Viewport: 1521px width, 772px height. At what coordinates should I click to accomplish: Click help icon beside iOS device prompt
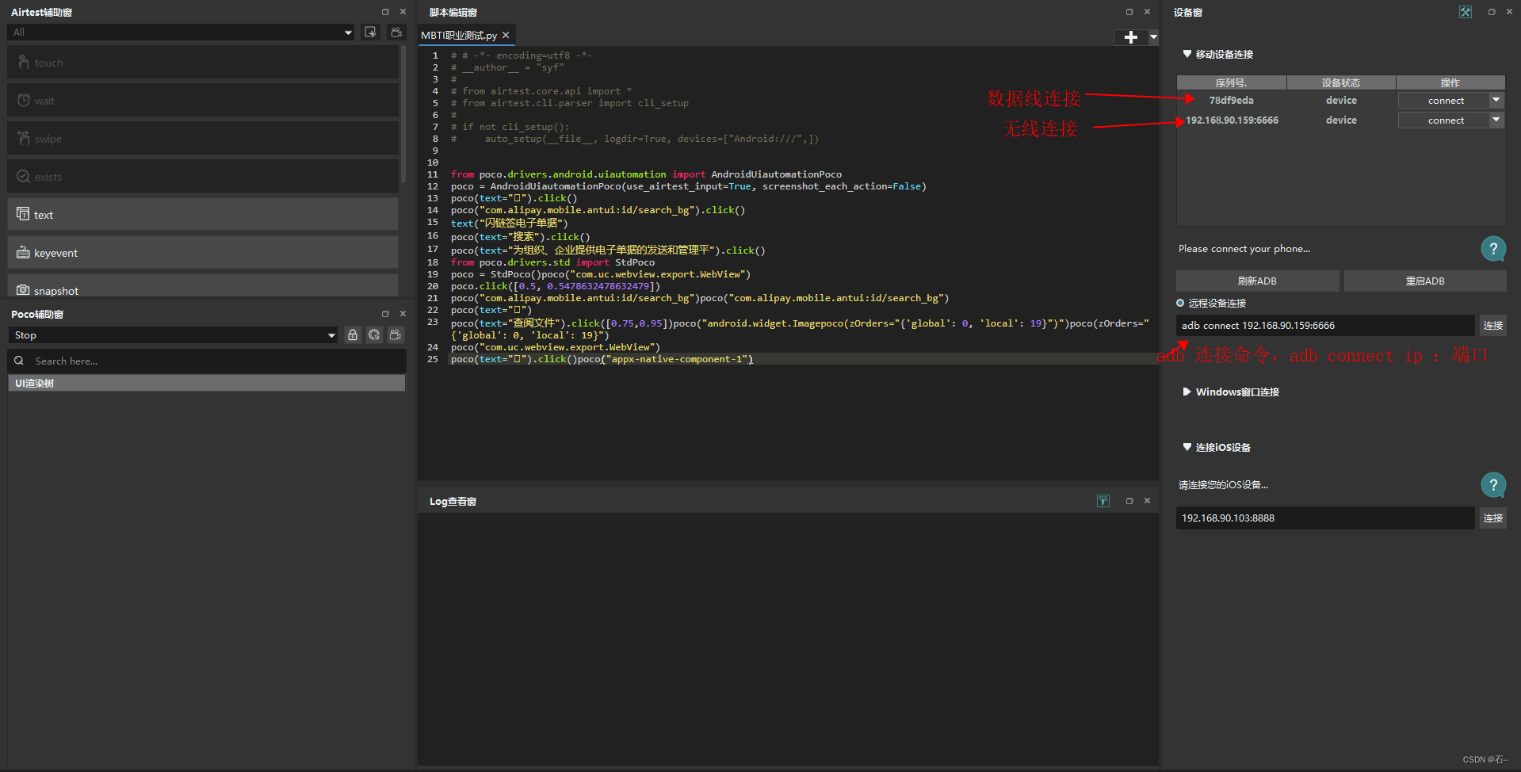click(1493, 485)
